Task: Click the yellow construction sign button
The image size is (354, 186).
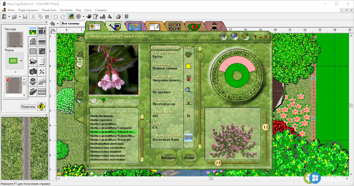Action: (42, 107)
